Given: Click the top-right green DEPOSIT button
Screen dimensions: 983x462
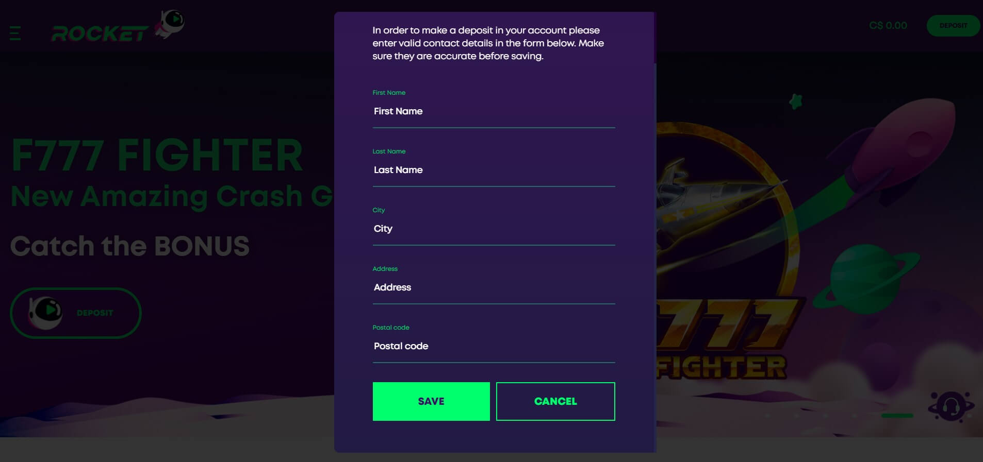Looking at the screenshot, I should (x=953, y=26).
